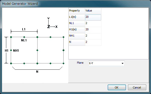
Task: Select the NH1 value cell
Action: (93, 36)
